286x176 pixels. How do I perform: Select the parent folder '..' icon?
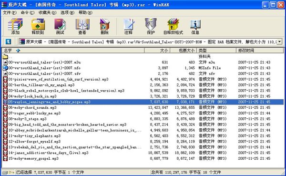pyautogui.click(x=5, y=57)
